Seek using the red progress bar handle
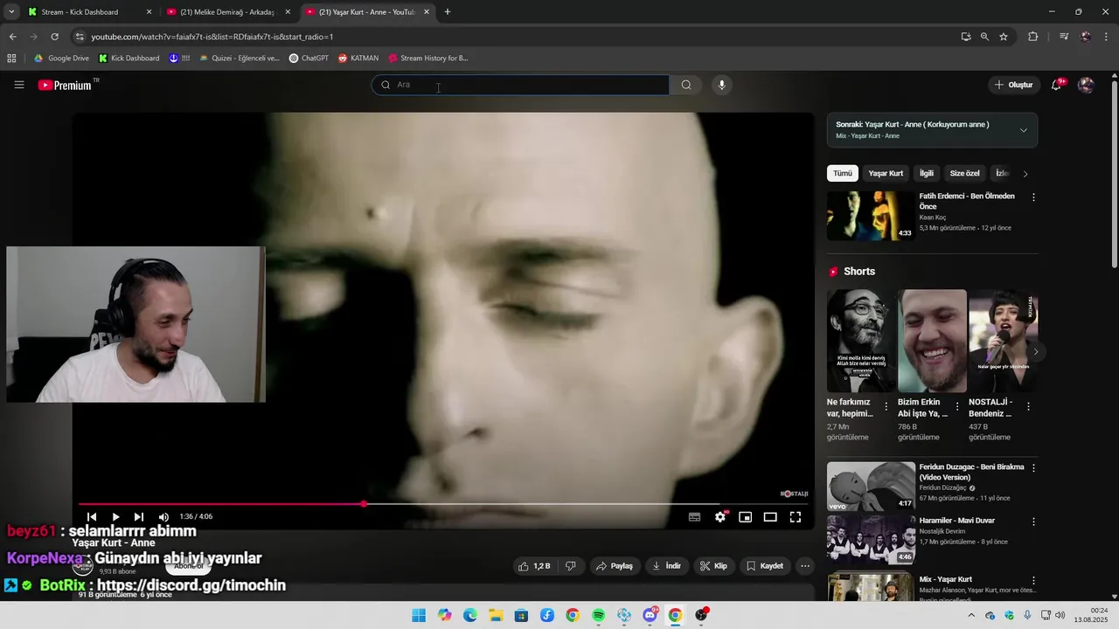Viewport: 1119px width, 629px height. pyautogui.click(x=364, y=504)
